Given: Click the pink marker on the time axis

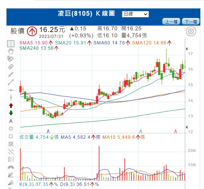Looking at the screenshot, I should pos(176,131).
